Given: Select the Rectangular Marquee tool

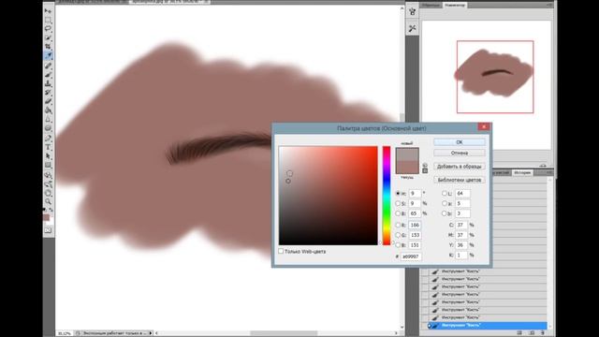Looking at the screenshot, I should (48, 20).
